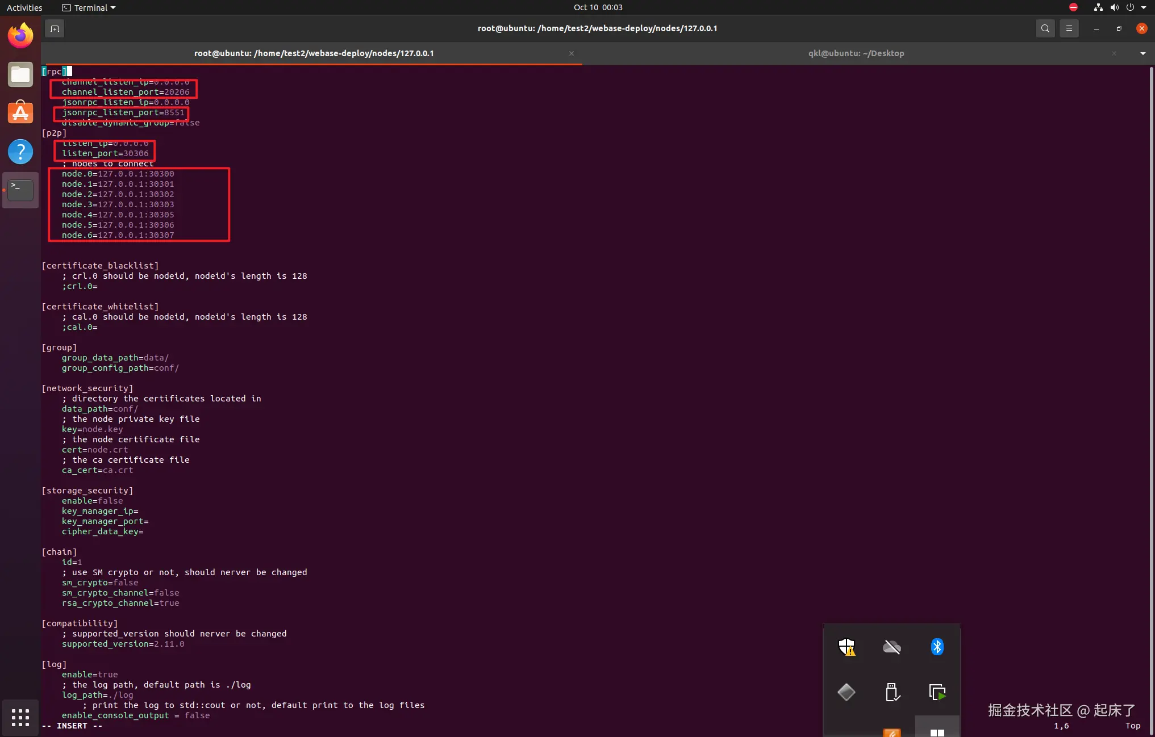
Task: Expand the terminal tabs dropdown arrow
Action: [1143, 53]
